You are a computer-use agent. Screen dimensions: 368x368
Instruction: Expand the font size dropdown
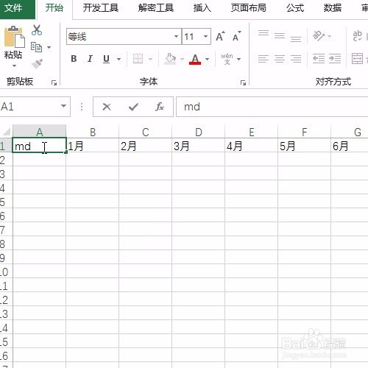coord(205,36)
